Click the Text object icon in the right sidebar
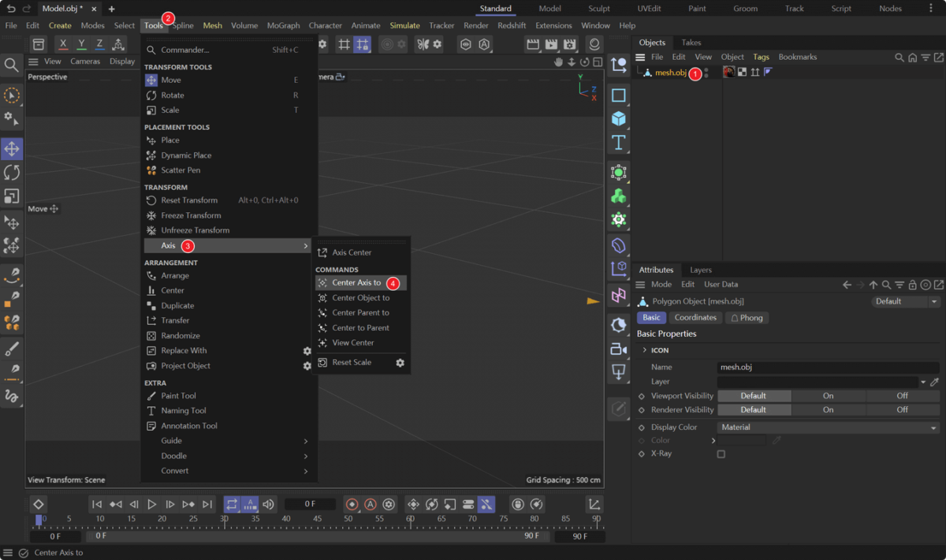This screenshot has height=560, width=946. point(619,143)
